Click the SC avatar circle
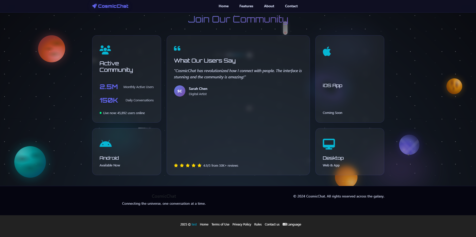The image size is (476, 237). (x=180, y=91)
